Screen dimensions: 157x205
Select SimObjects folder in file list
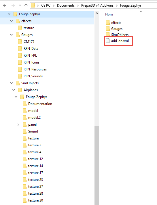coord(120,35)
